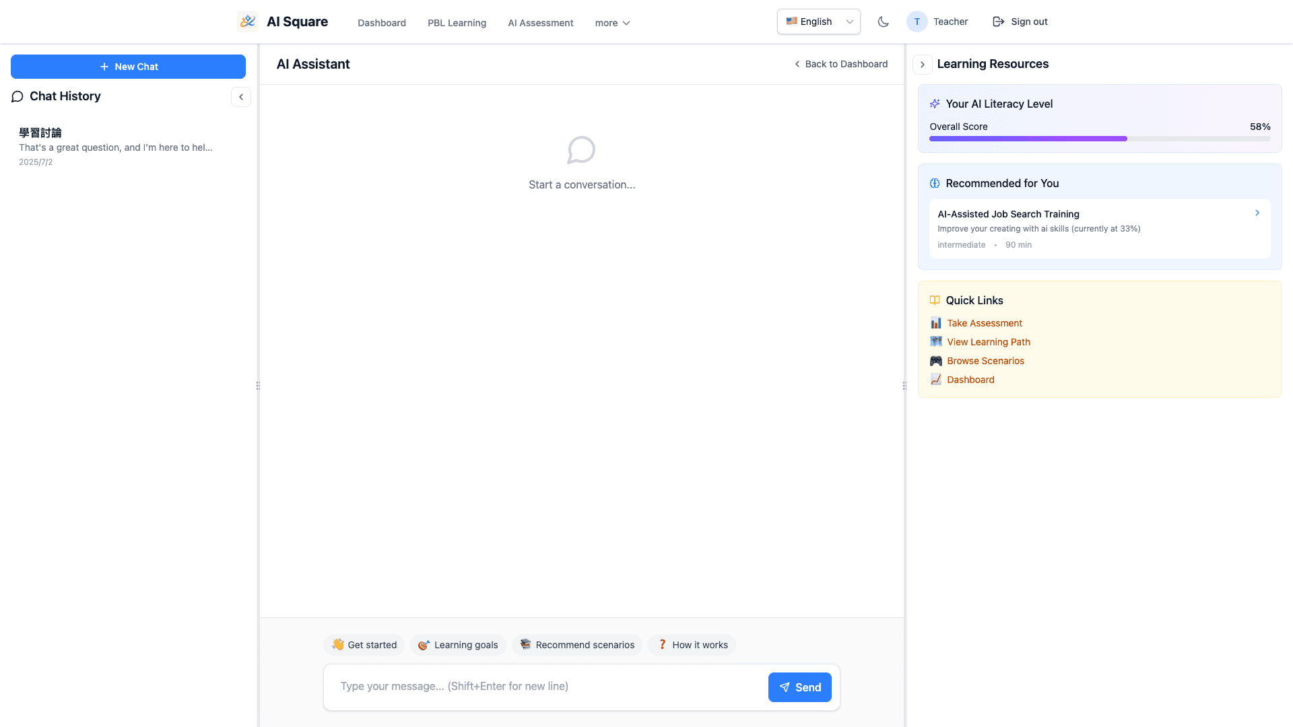Click the Teacher avatar icon
The width and height of the screenshot is (1293, 727).
[x=917, y=22]
